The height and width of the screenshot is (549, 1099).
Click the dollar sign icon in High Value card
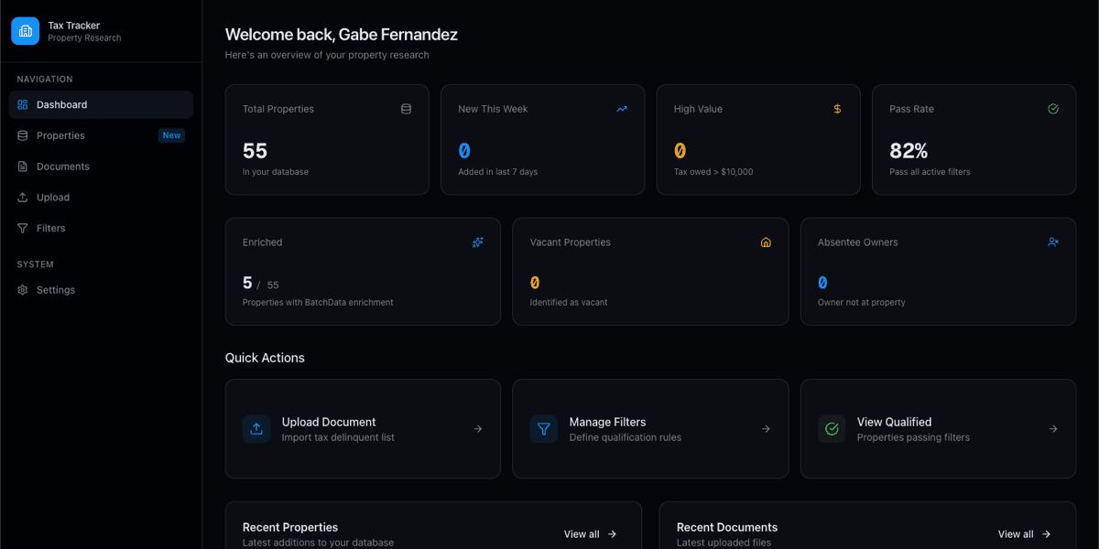837,109
